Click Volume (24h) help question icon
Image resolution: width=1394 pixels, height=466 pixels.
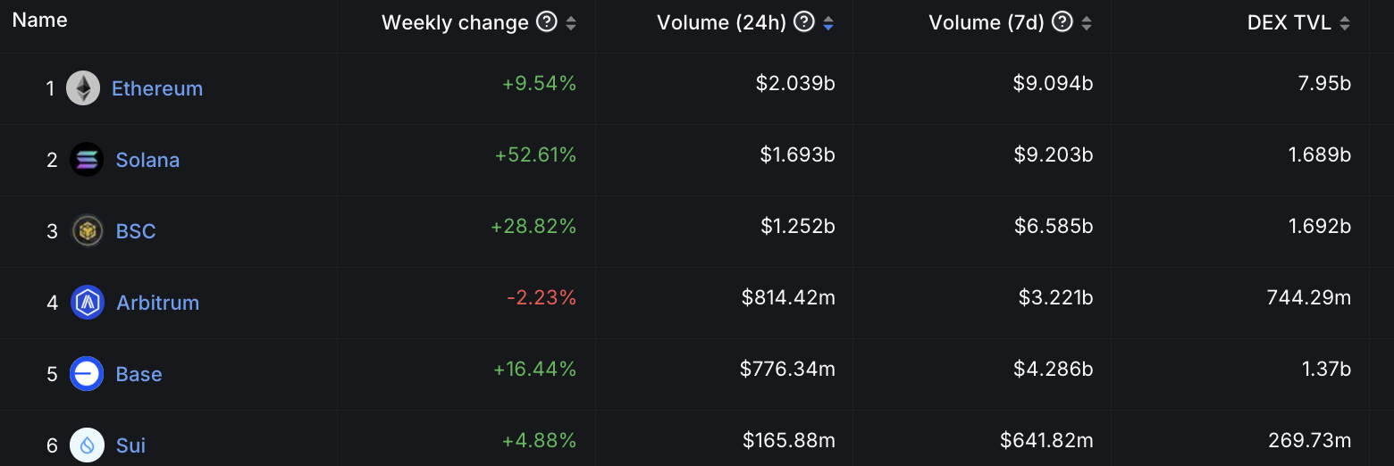coord(803,22)
